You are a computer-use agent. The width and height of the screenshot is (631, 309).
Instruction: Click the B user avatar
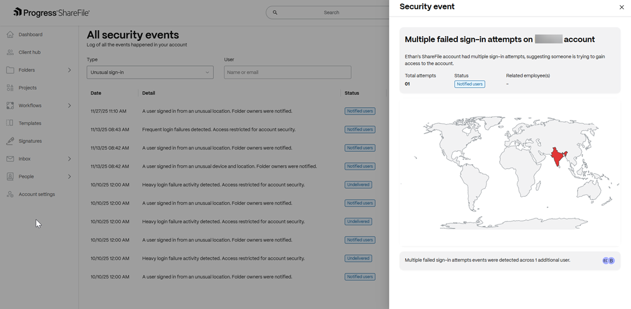(611, 261)
